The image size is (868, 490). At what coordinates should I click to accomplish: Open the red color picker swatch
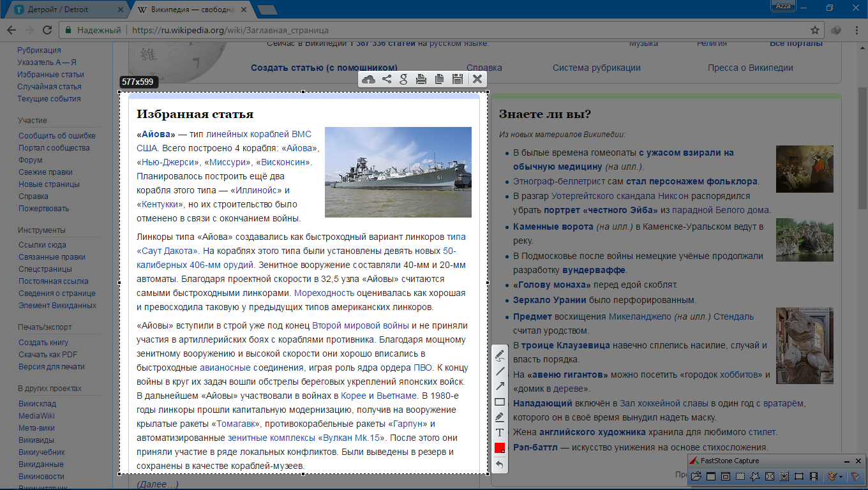coord(500,448)
